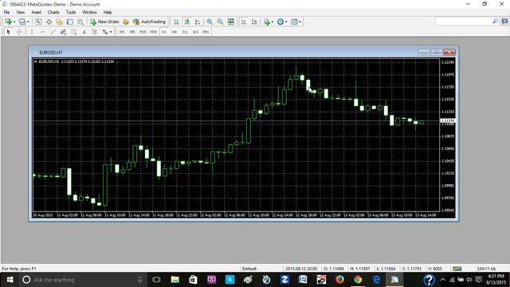Launch MetaEditor from the toolbar
Screen dimensions: 510x287
pos(126,22)
